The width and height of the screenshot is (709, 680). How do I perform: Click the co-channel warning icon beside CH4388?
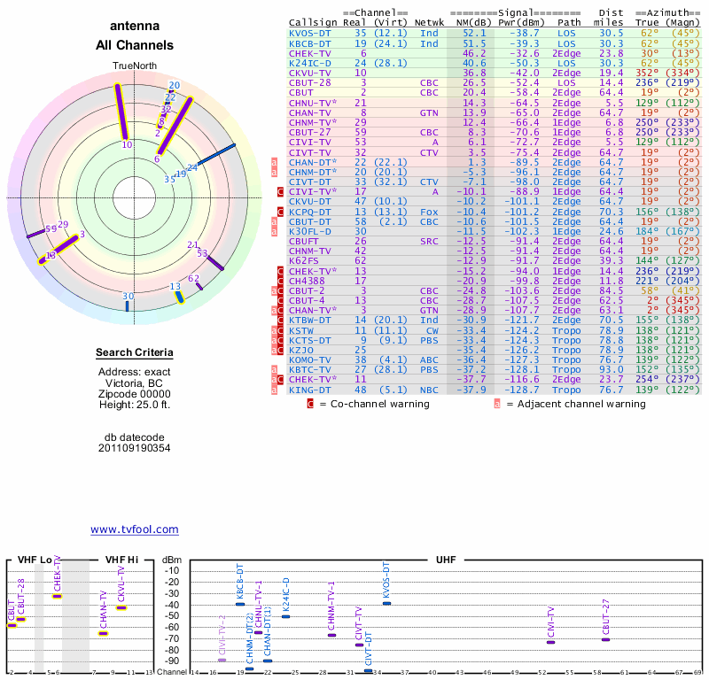click(280, 281)
